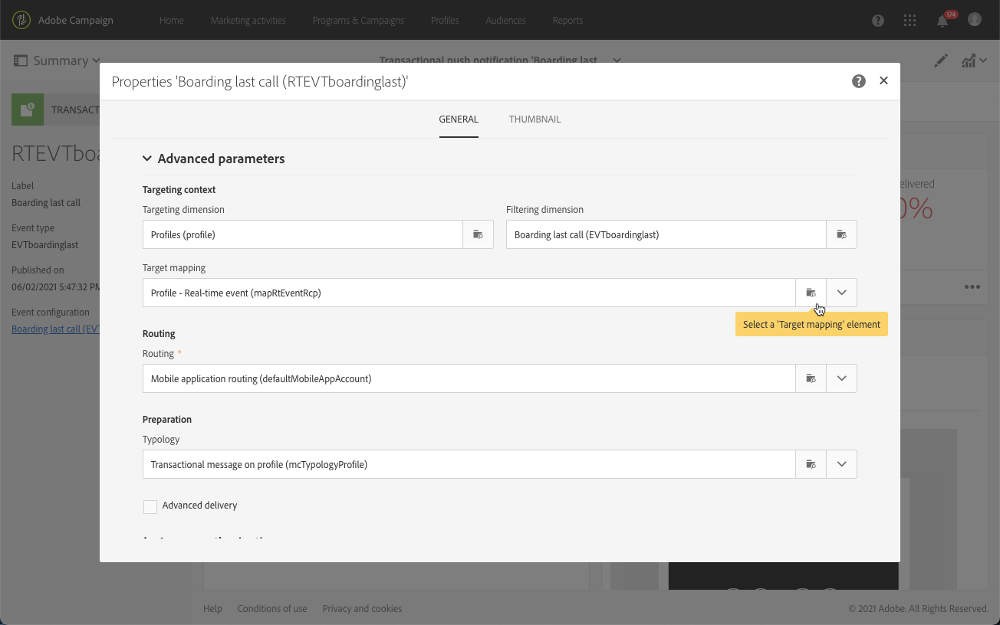Click the Target mapping selection icon
The image size is (1000, 625).
click(x=811, y=293)
